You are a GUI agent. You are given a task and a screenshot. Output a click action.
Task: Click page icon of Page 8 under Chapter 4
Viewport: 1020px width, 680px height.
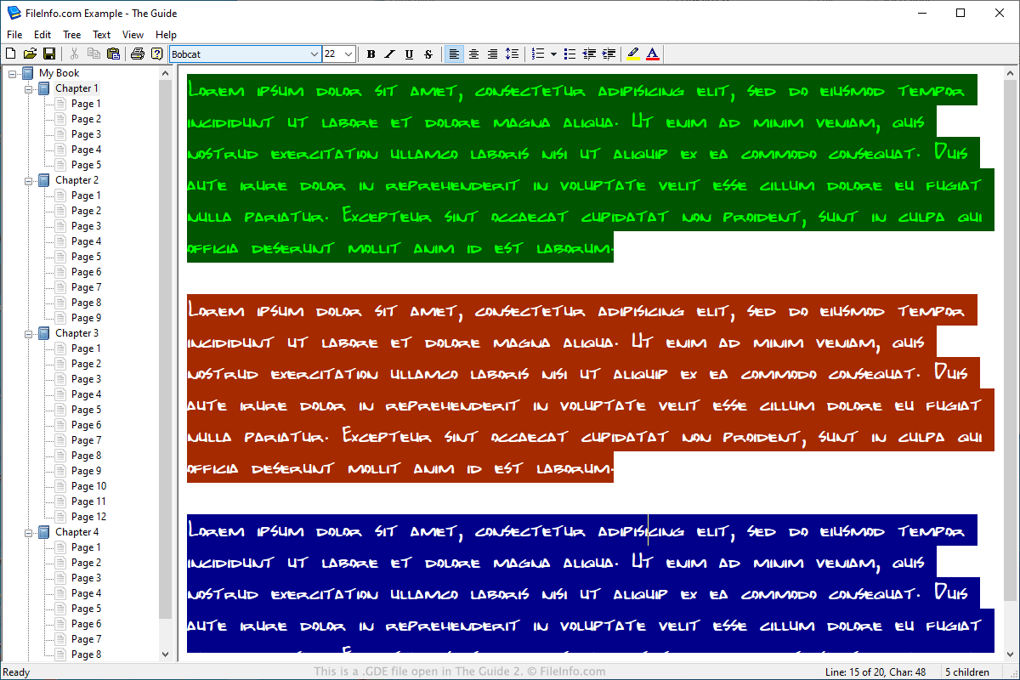point(60,654)
